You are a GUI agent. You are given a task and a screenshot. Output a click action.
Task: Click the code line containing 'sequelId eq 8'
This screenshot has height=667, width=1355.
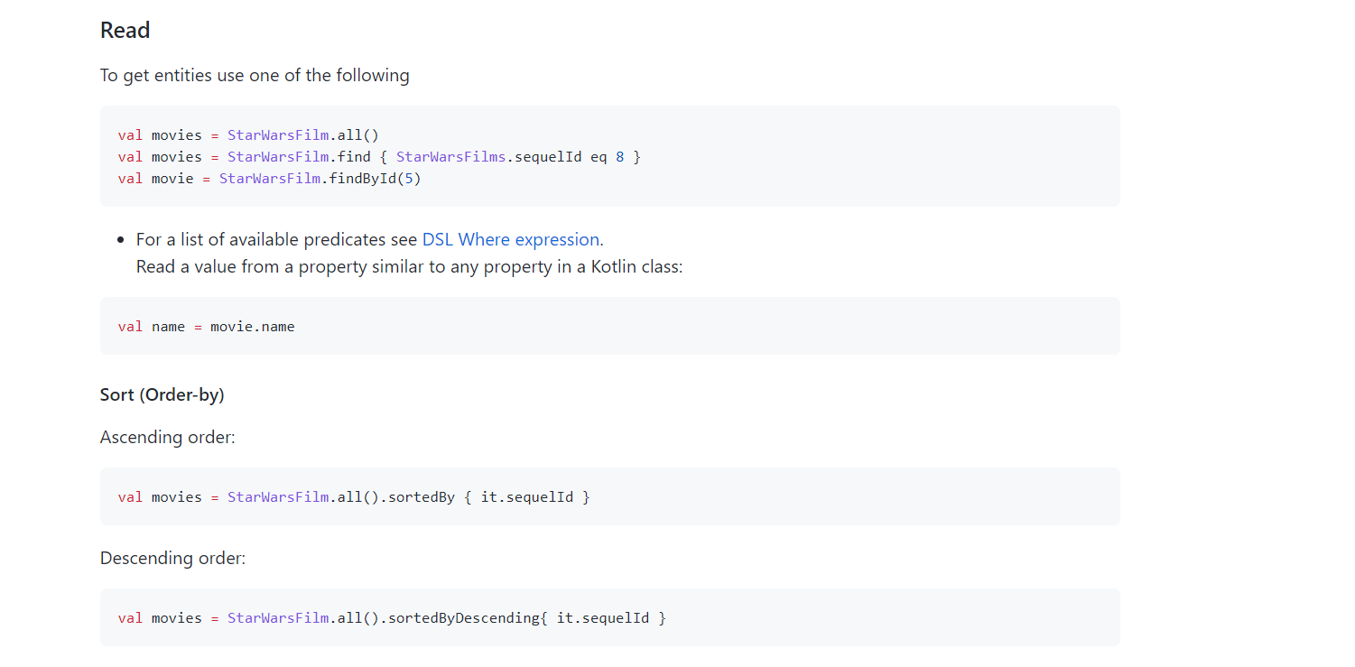click(x=379, y=157)
